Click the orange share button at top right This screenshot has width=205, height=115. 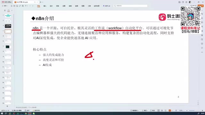click(x=201, y=6)
